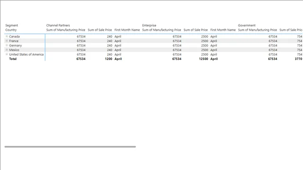Screen dimensions: 303x170
Task: Select the United States of America label
Action: pyautogui.click(x=27, y=54)
